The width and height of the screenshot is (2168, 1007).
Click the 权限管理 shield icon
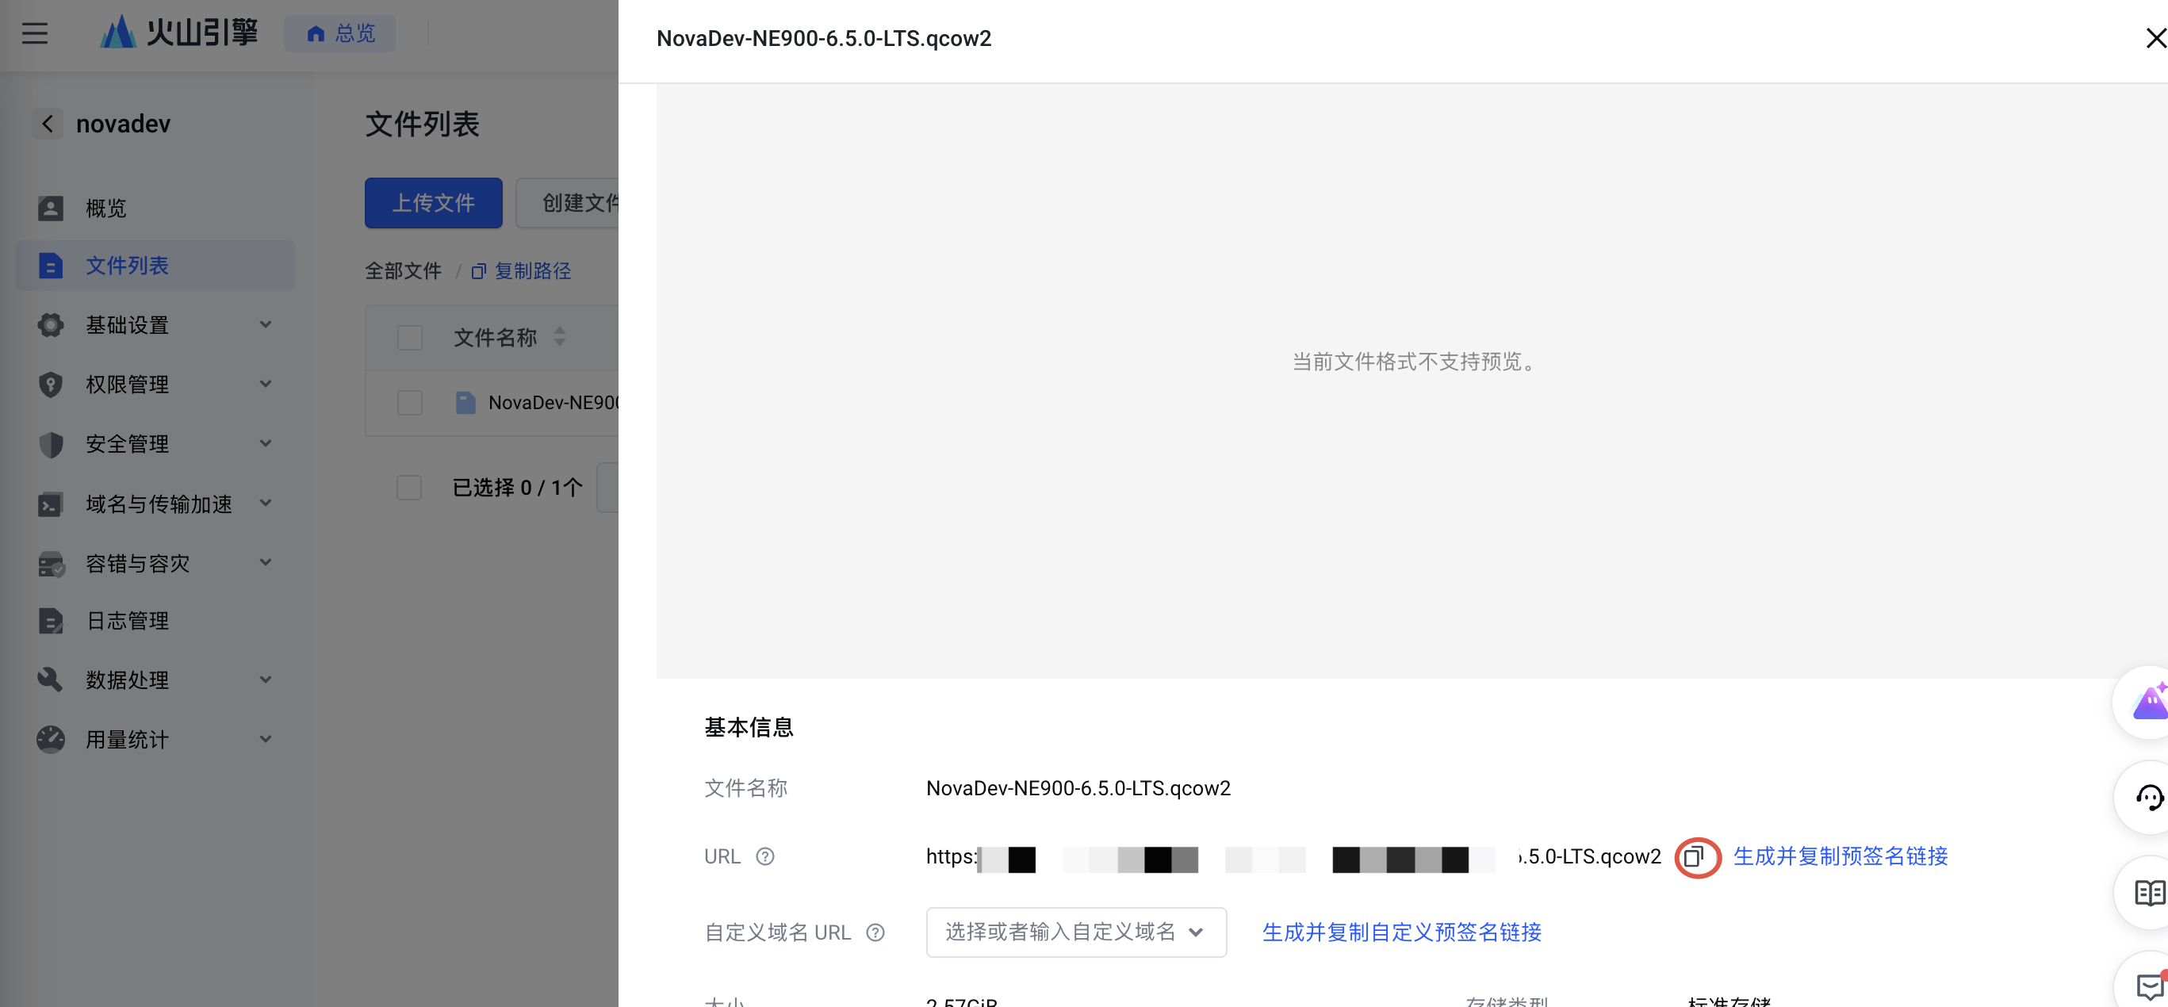51,385
